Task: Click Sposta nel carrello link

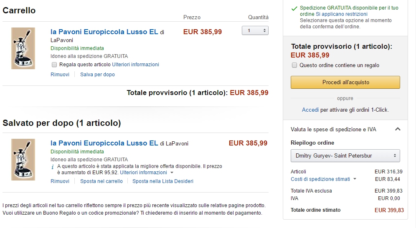Action: coord(101,181)
